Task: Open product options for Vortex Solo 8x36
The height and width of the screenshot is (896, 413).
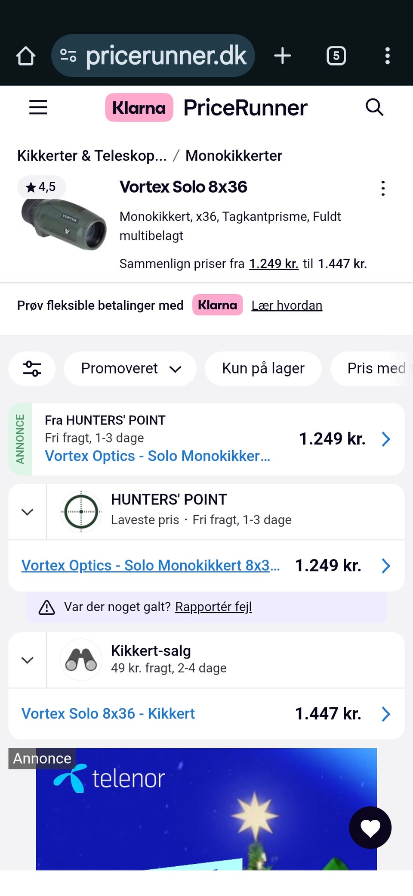Action: click(x=383, y=188)
